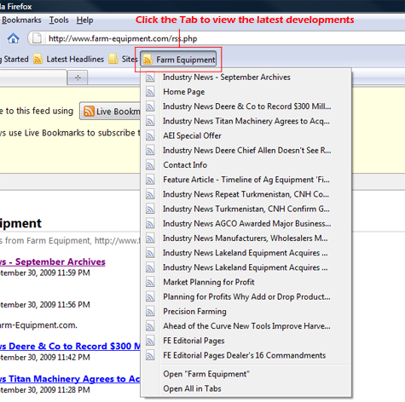The width and height of the screenshot is (405, 402).
Task: Select Industry News - September Archives entry
Action: tap(246, 78)
